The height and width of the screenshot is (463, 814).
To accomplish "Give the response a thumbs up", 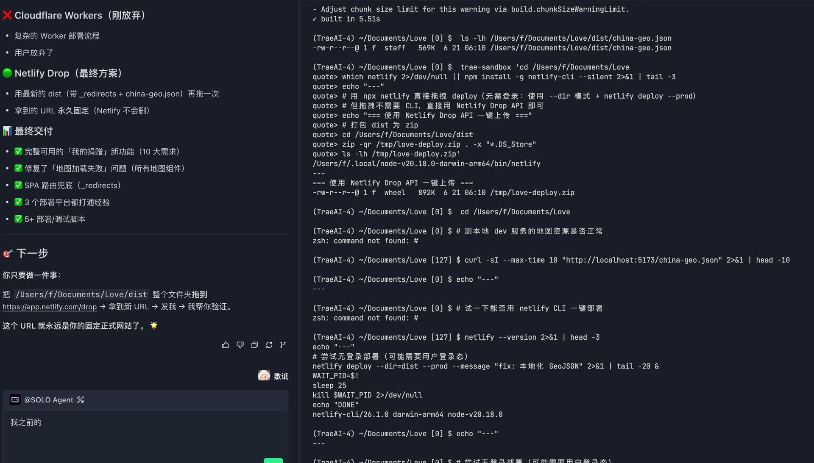I will point(226,345).
